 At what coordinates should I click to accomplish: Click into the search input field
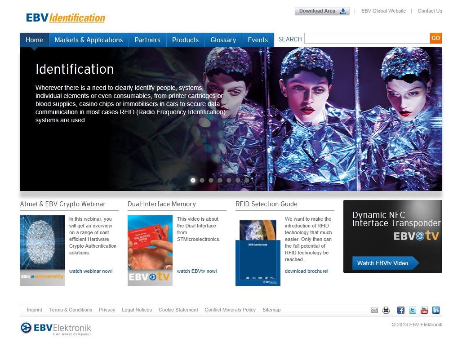point(367,39)
